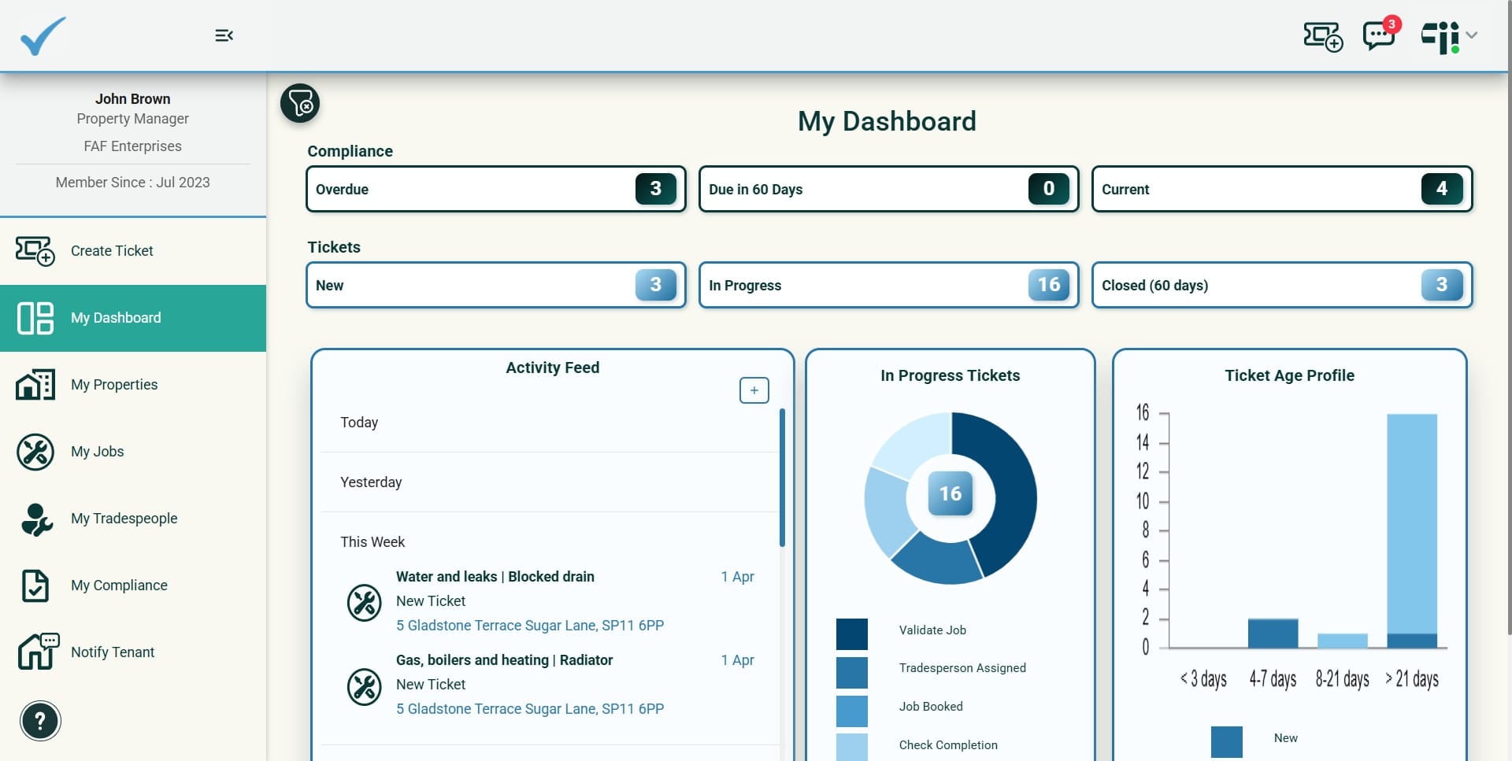This screenshot has height=761, width=1512.
Task: Toggle the Validate Job legend entry
Action: point(932,630)
